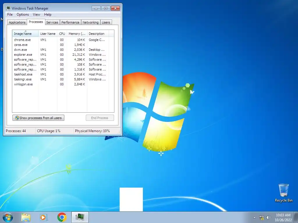
Task: Open the Options menu
Action: pos(23,15)
